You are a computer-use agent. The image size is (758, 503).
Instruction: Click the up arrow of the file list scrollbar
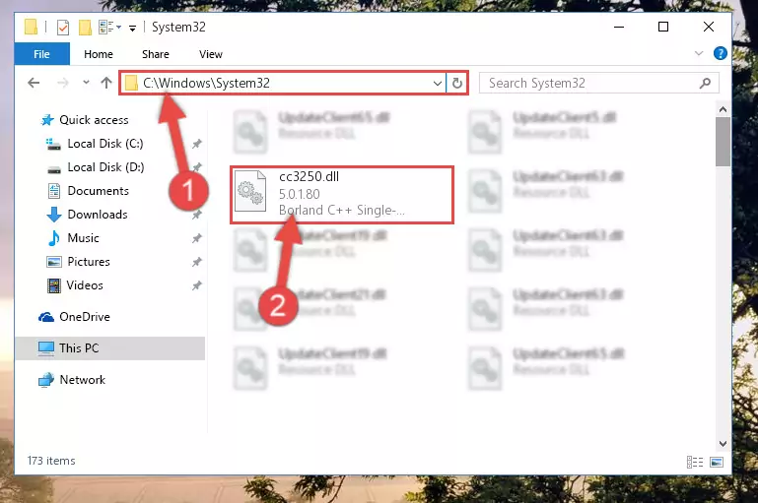pos(723,109)
